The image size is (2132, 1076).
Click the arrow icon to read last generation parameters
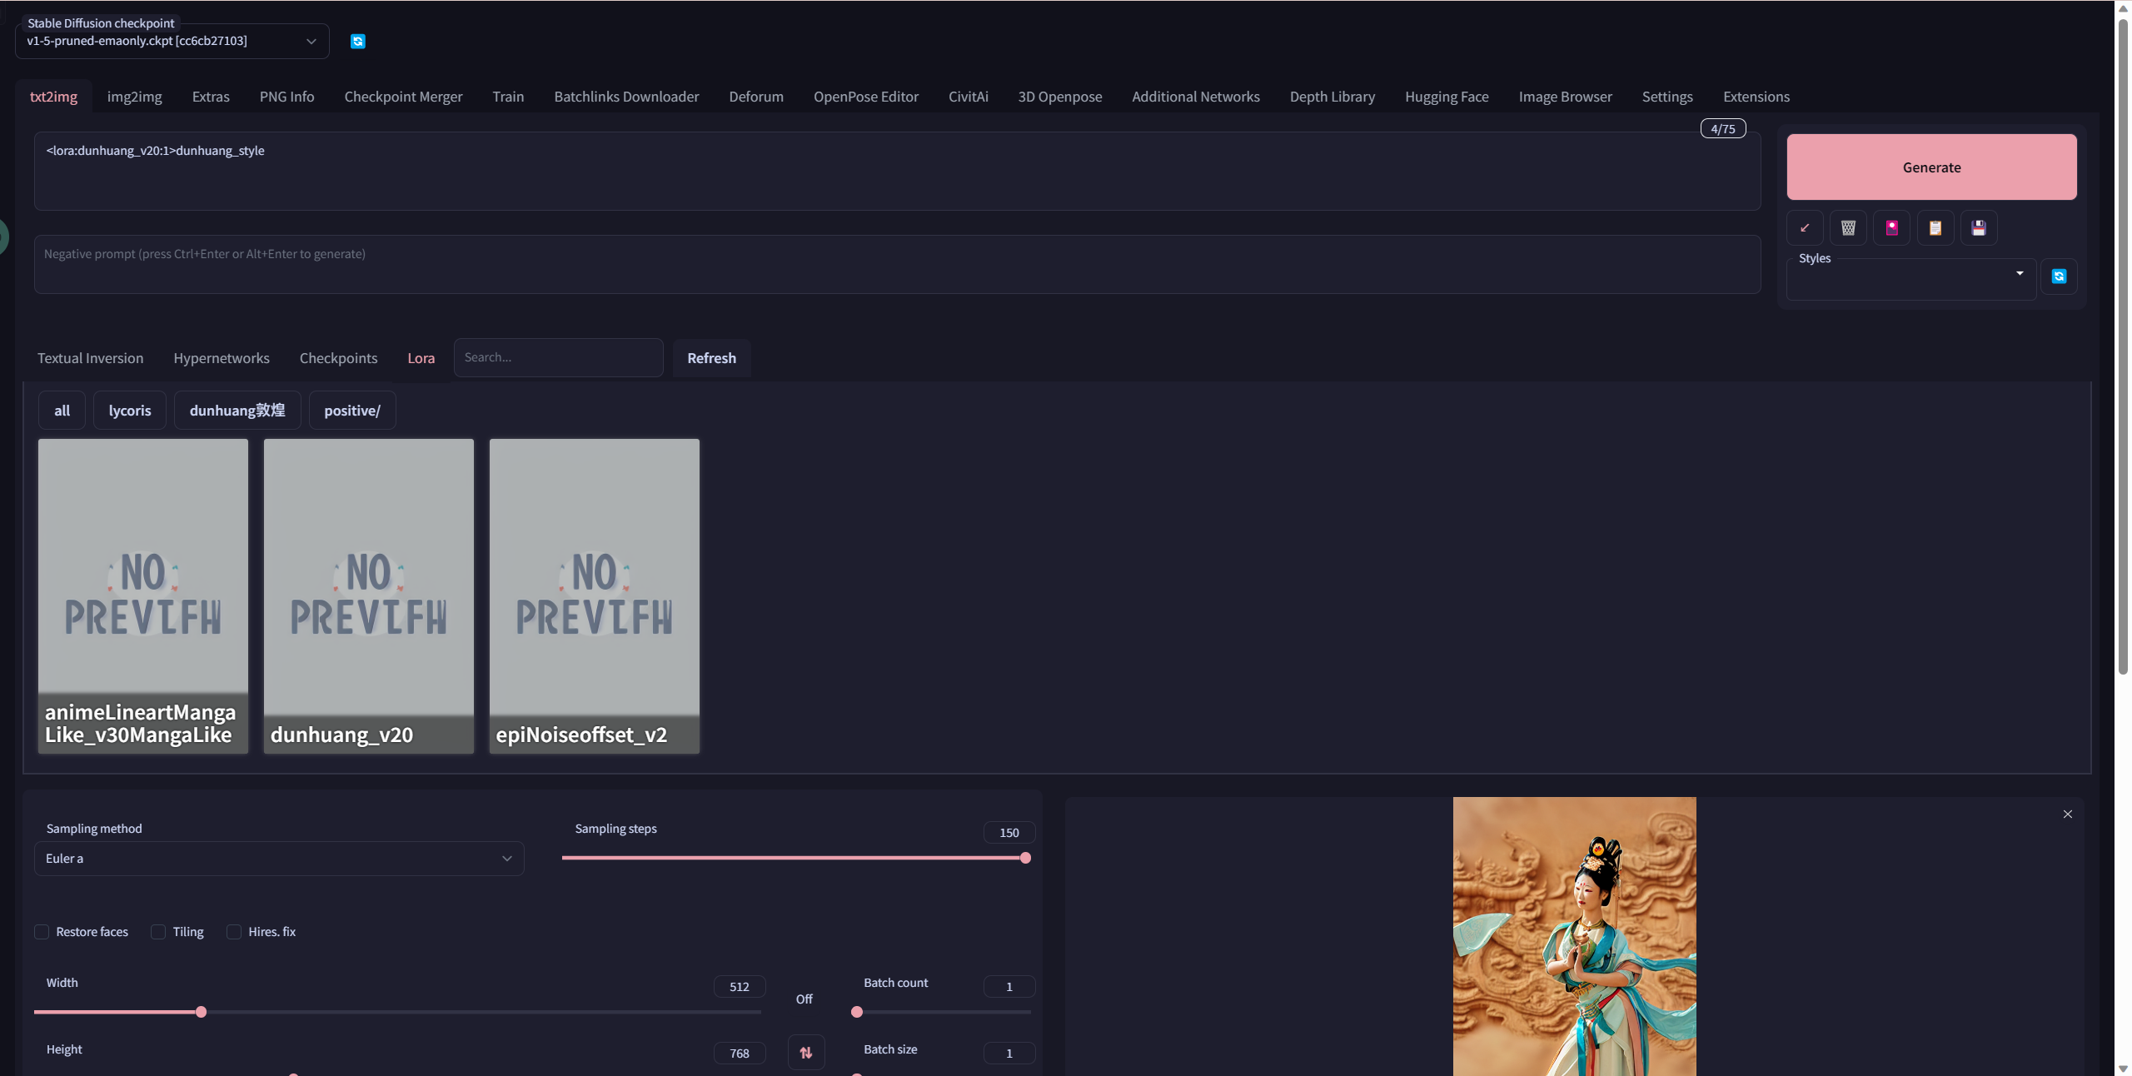click(1805, 227)
